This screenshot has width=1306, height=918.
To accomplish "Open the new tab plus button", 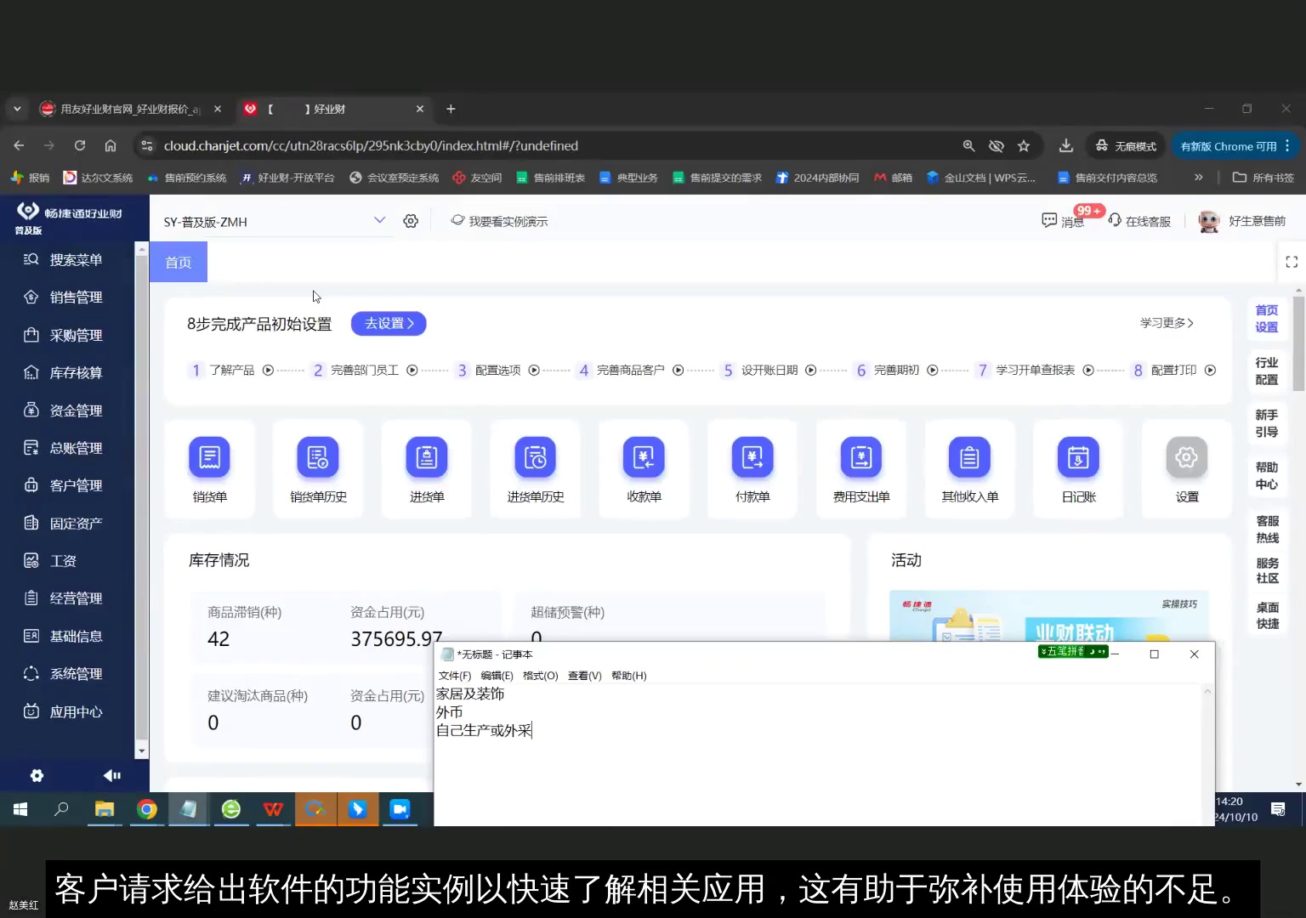I will tap(451, 109).
